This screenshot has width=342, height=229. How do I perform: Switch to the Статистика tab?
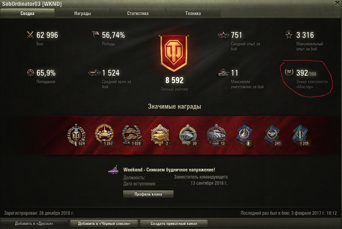tap(138, 13)
